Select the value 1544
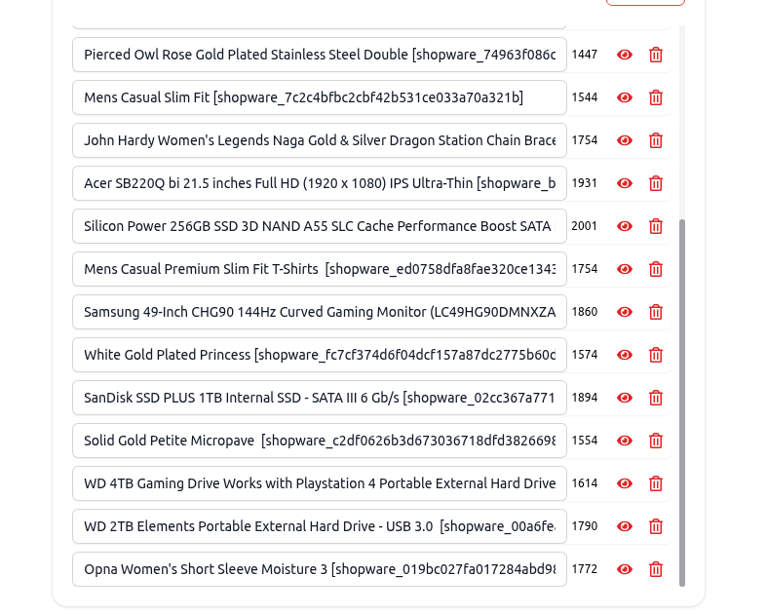The height and width of the screenshot is (615, 767). [x=585, y=97]
